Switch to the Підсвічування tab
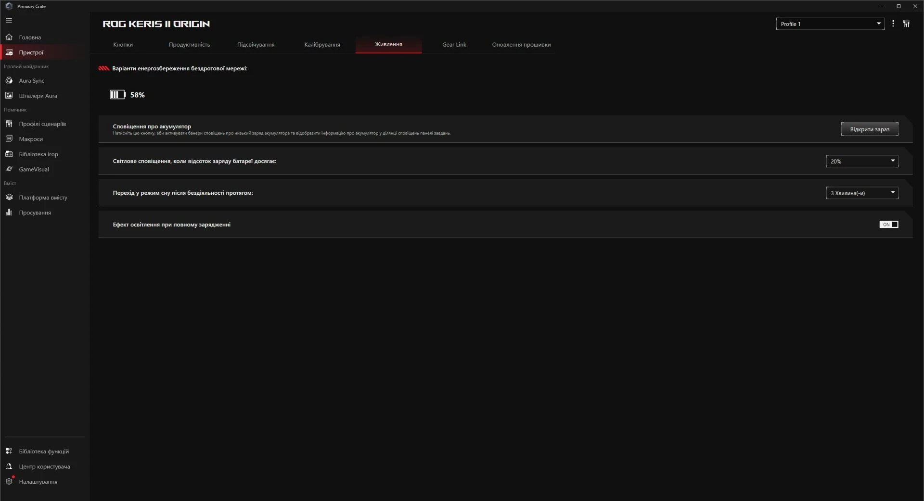This screenshot has height=501, width=924. (x=256, y=45)
